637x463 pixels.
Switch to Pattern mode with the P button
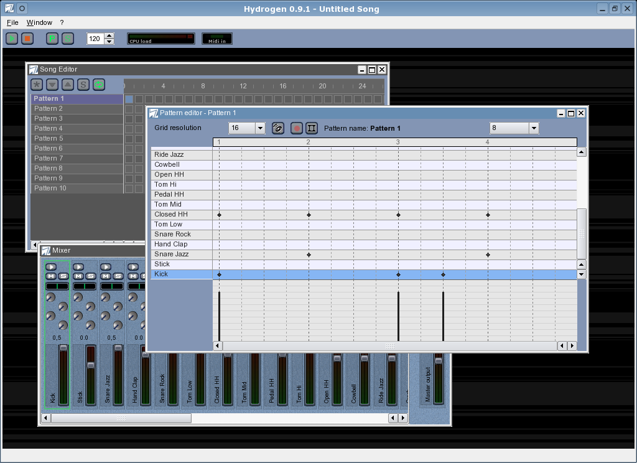(x=52, y=39)
